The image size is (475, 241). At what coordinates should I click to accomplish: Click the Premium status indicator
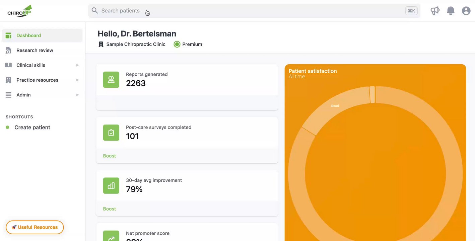point(188,44)
